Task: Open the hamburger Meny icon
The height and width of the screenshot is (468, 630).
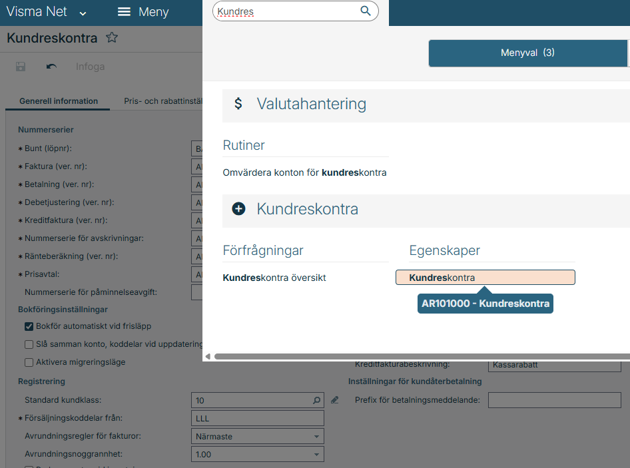Action: (x=124, y=12)
